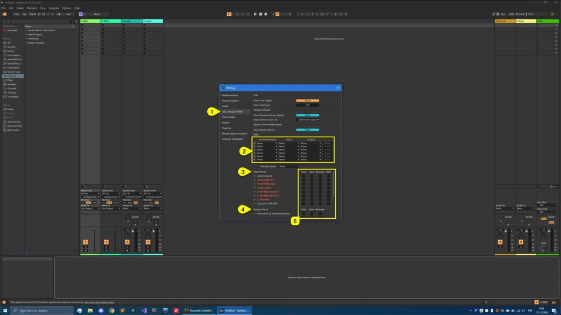Activate Draw Mode with the pencil icon
The image size is (561, 315).
[494, 14]
